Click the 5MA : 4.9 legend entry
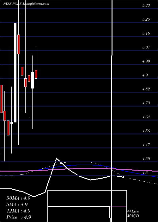 point(17,204)
